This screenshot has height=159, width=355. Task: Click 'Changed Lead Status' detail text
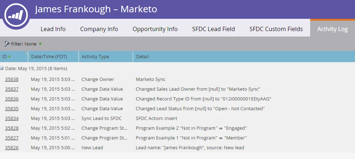(x=200, y=108)
